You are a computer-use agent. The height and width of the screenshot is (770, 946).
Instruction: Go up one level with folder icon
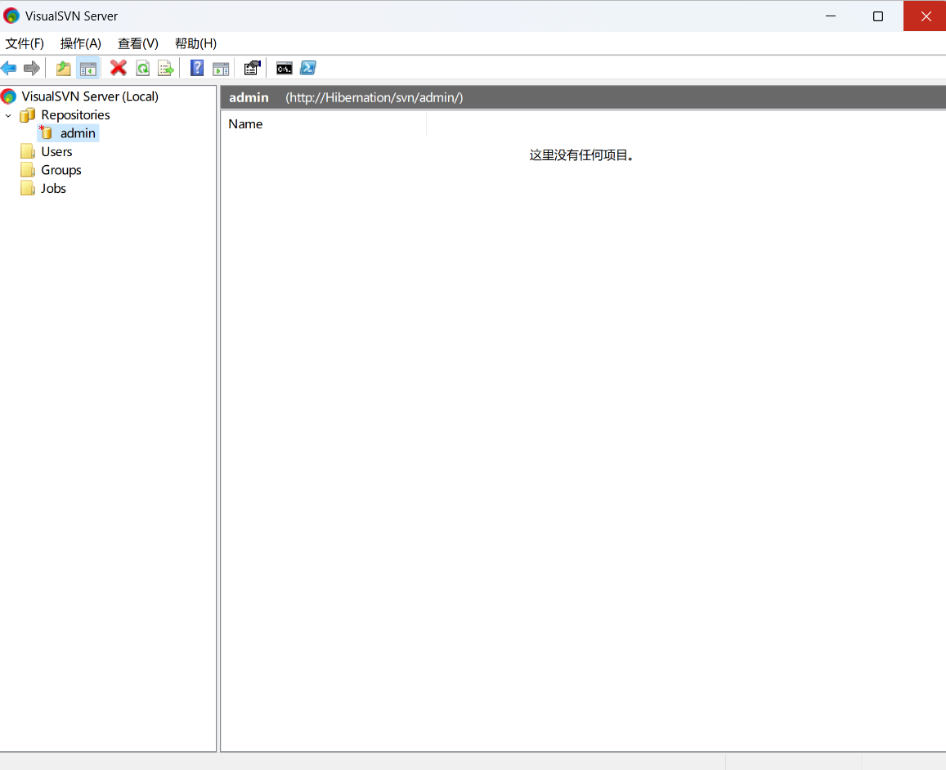(63, 68)
